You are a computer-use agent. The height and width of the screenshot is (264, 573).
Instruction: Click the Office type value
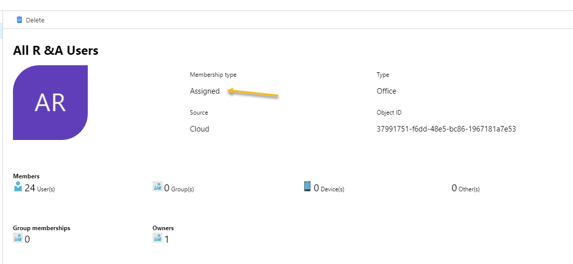tap(386, 91)
